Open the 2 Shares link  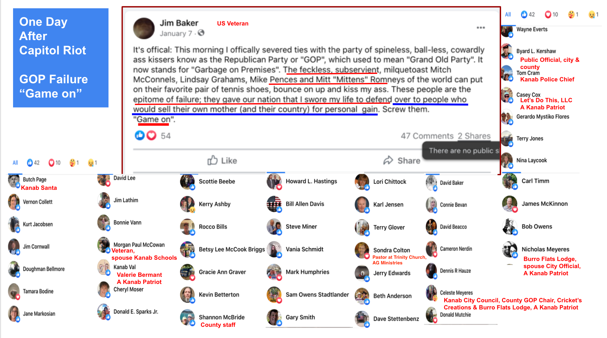pos(474,136)
